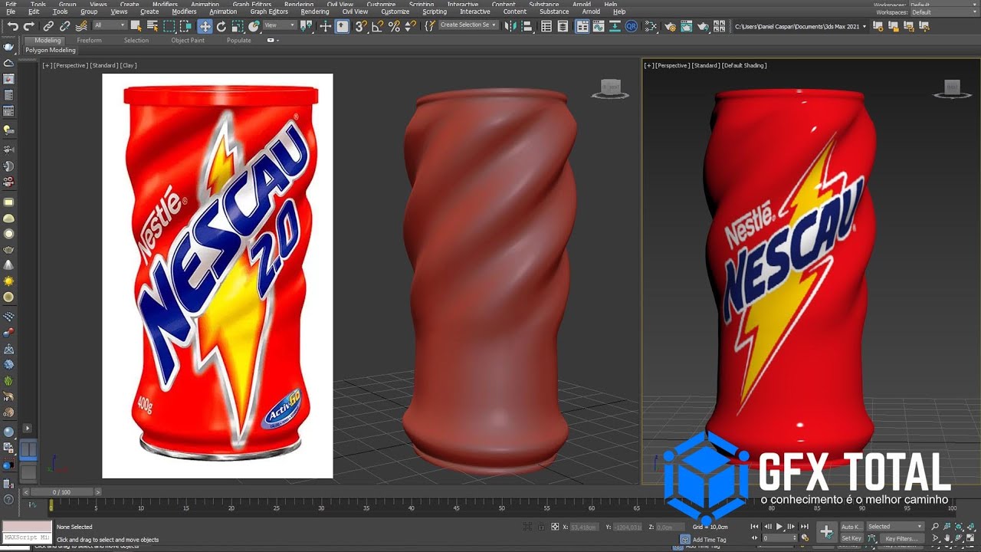Click the Set Key button

point(851,538)
